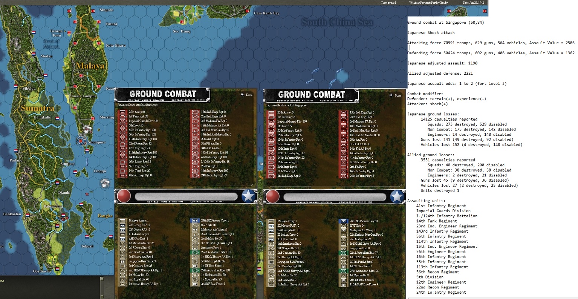Select the green icon beside '22nd Australian Bde: 97'
This screenshot has height=299, width=578.
pos(343,253)
